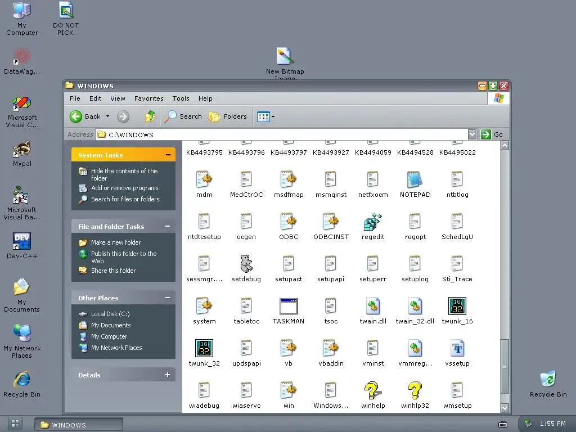
Task: Select the system configuration file icon
Action: point(204,307)
